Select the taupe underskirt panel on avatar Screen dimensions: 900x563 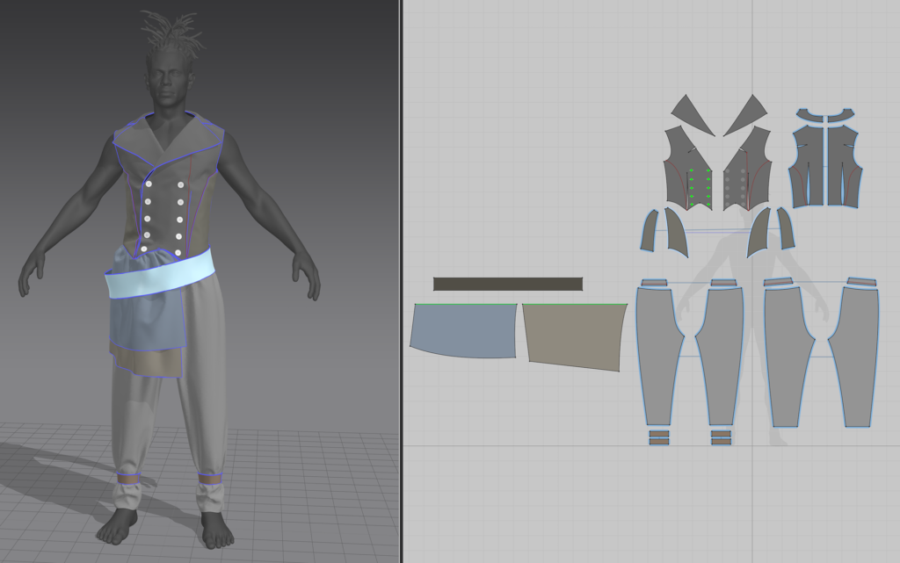pyautogui.click(x=149, y=363)
